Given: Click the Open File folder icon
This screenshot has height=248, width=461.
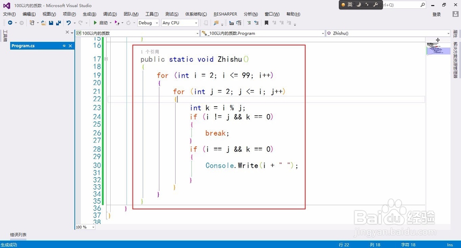Looking at the screenshot, I should pyautogui.click(x=43, y=23).
